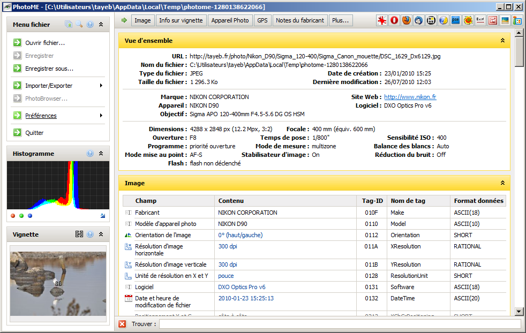Go to the Appareil Photo tab
The height and width of the screenshot is (333, 526).
click(230, 20)
